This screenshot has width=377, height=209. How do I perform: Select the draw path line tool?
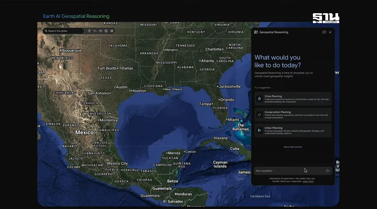[95, 31]
